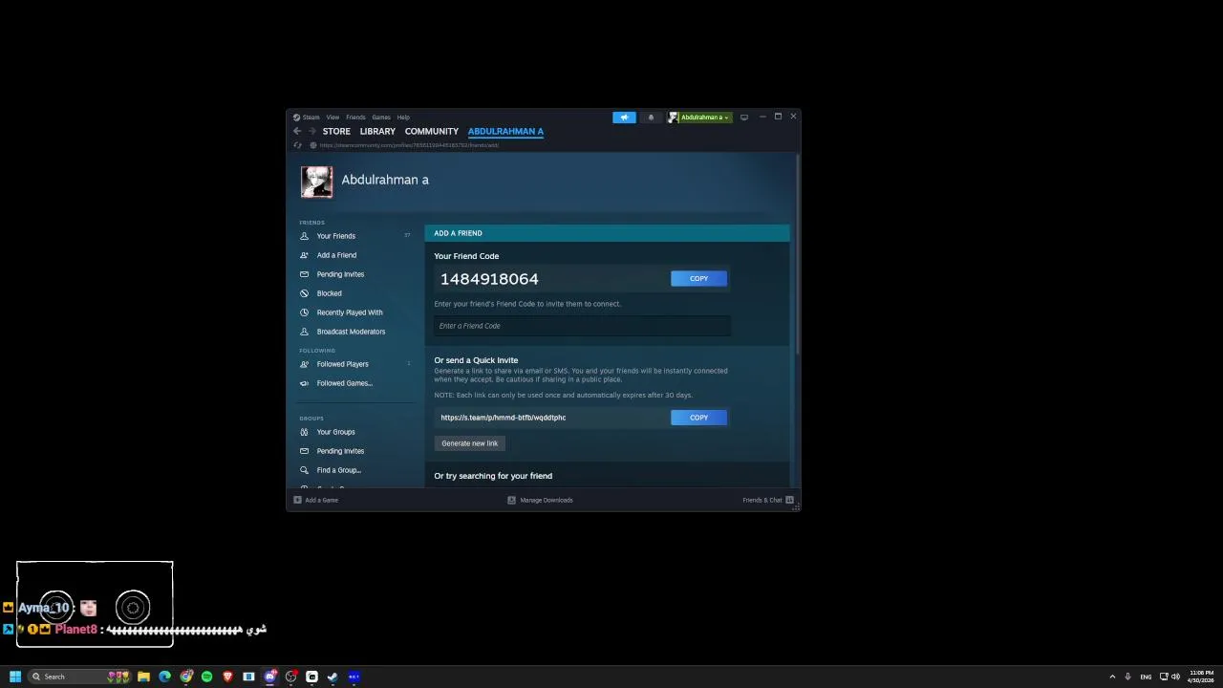Open the clock and date panel
Image resolution: width=1223 pixels, height=688 pixels.
click(x=1201, y=677)
